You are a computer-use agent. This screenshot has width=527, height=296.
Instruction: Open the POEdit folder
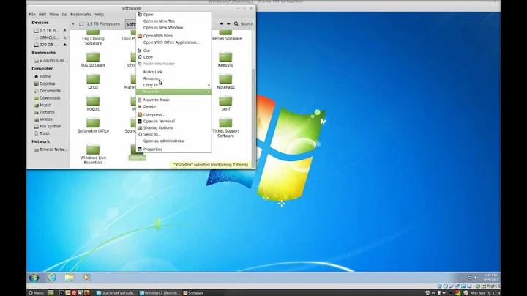[x=93, y=103]
